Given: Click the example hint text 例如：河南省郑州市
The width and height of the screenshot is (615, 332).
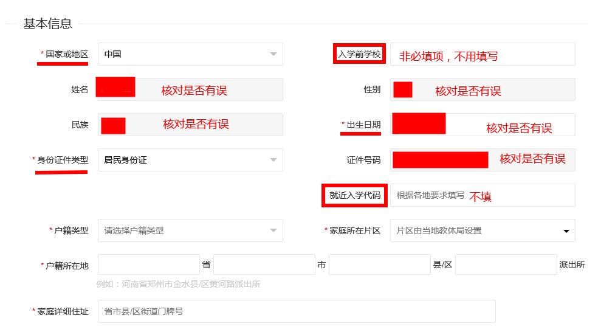Looking at the screenshot, I should point(179,284).
